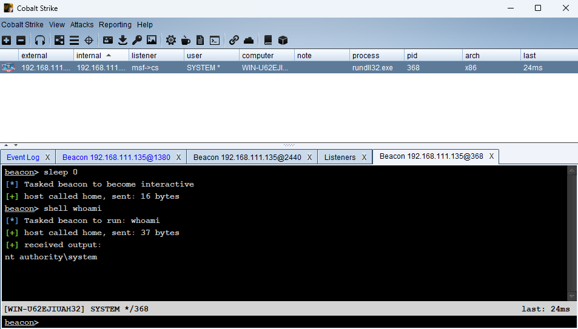Click the plus icon to connect to a team server
Screen dimensions: 578x329
click(x=7, y=40)
